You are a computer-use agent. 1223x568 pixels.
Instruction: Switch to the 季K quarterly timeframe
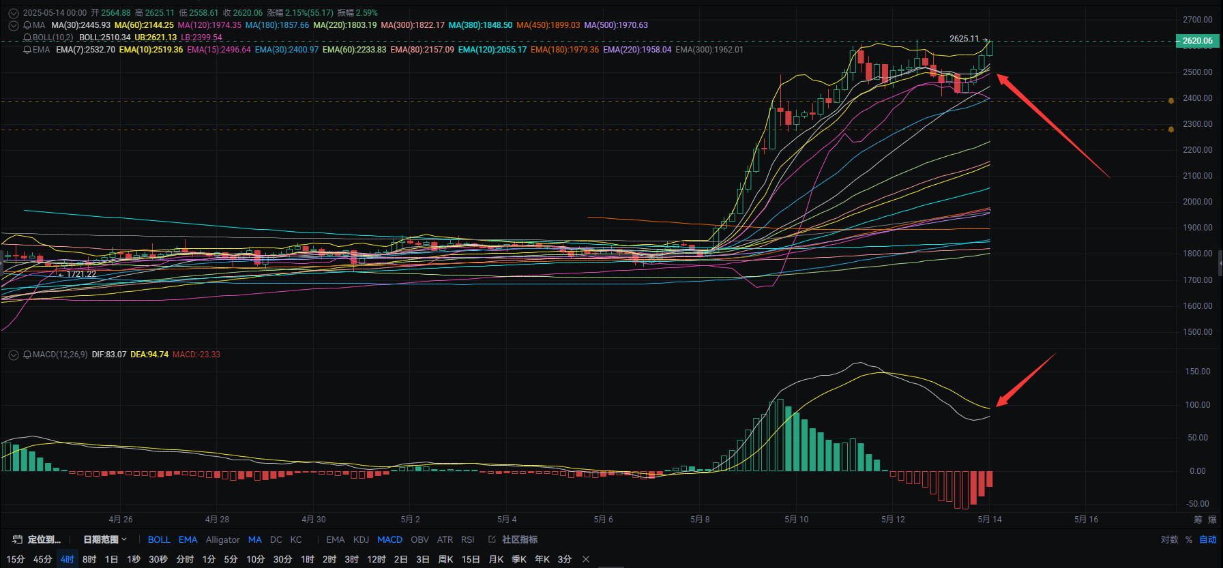[519, 559]
